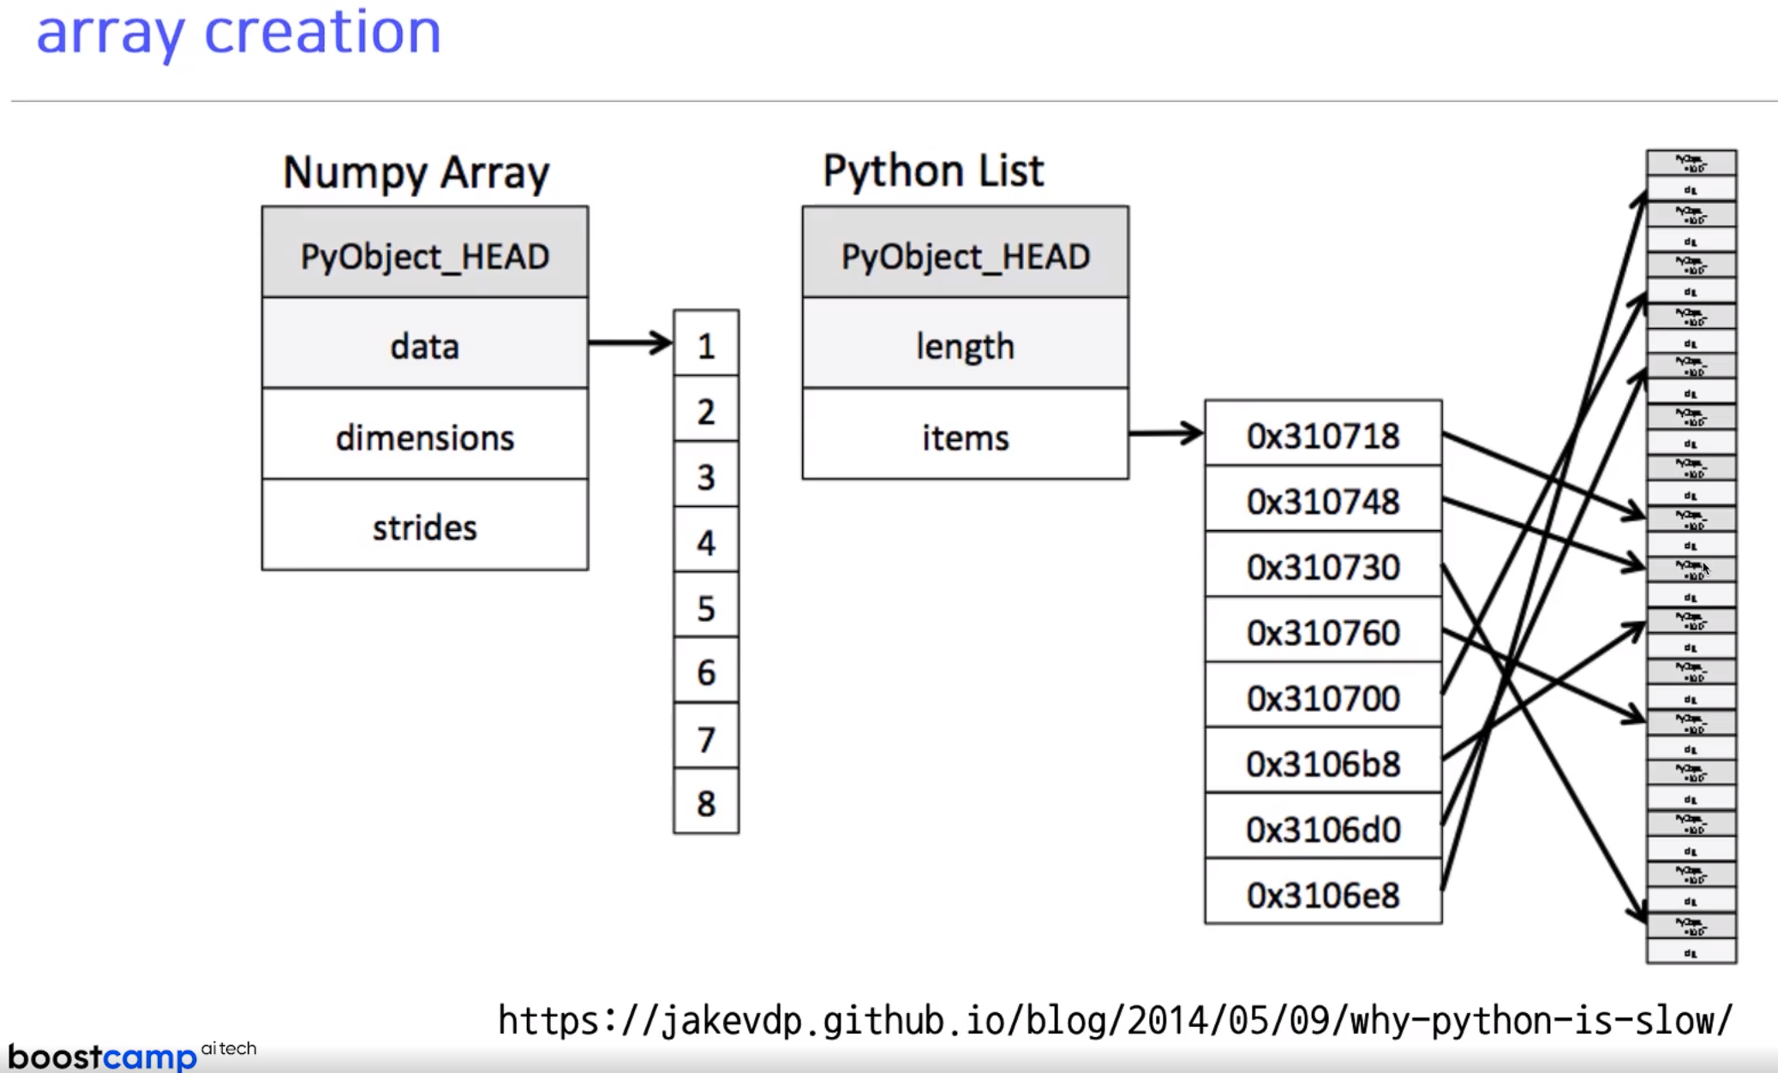1778x1073 pixels.
Task: Select the 'strides' field box
Action: (x=424, y=526)
